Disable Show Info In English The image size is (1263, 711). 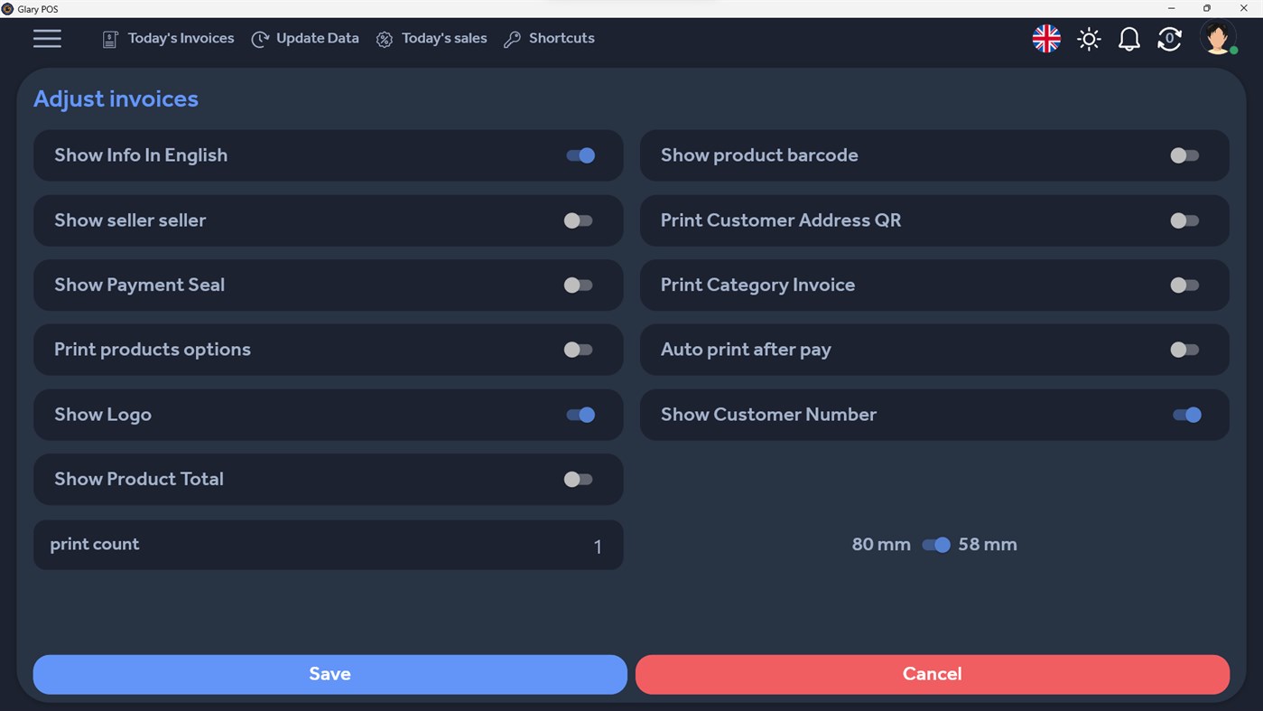(580, 155)
